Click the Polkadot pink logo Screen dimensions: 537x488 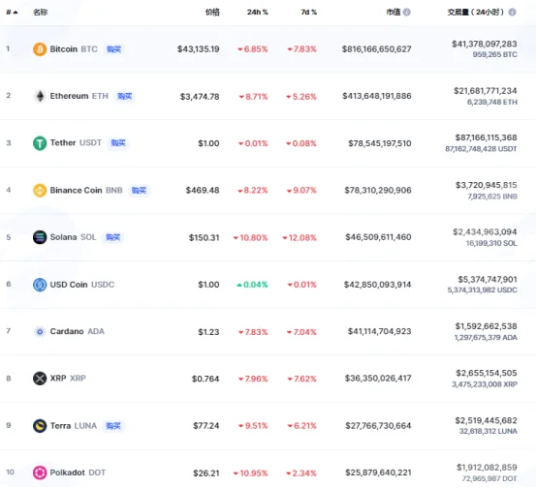point(40,473)
